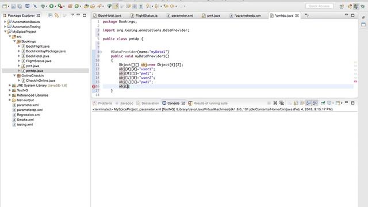
Task: Switch to the parameter.xml editor tab
Action: tap(180, 16)
